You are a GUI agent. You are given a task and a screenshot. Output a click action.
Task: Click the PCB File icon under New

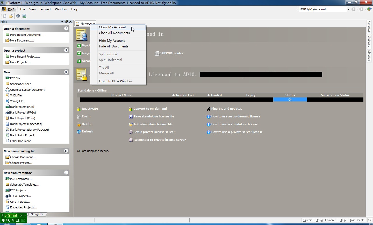(8, 78)
